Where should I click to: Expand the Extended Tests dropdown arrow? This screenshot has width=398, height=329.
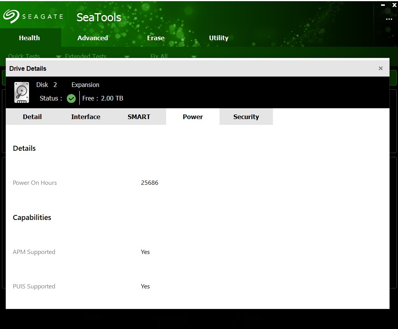127,56
